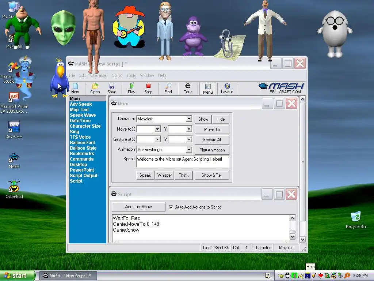Open Microsoft Visual J# 2005 Express shortcut
This screenshot has width=374, height=281.
(x=14, y=103)
